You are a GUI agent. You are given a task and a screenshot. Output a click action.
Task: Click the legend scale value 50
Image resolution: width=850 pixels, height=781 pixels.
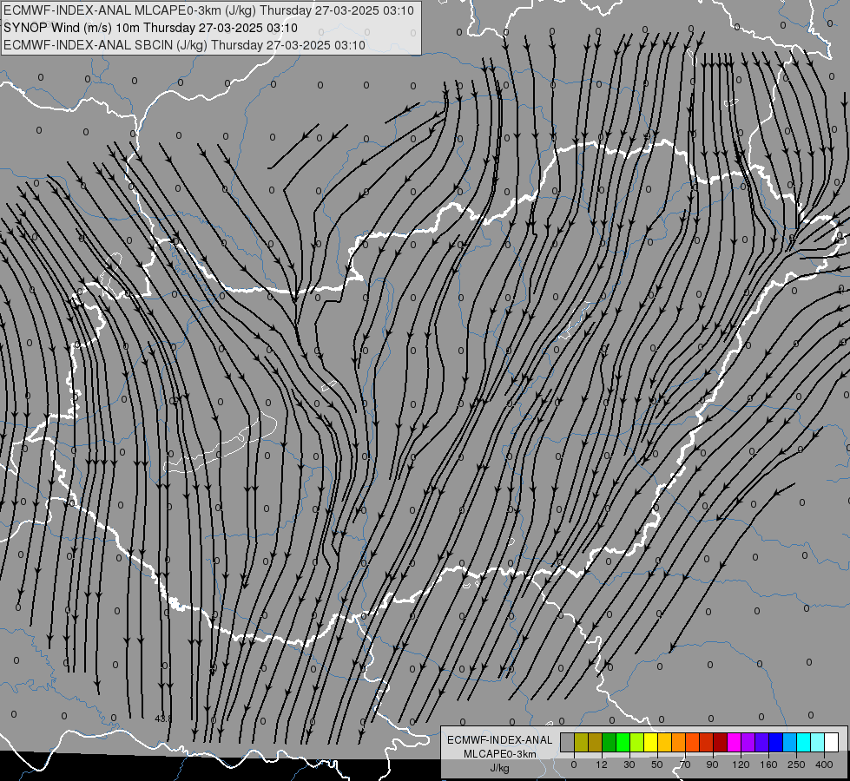[x=657, y=765]
